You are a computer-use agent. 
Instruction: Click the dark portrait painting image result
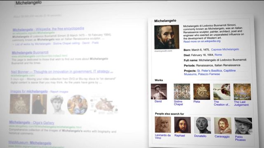[x=40, y=104]
